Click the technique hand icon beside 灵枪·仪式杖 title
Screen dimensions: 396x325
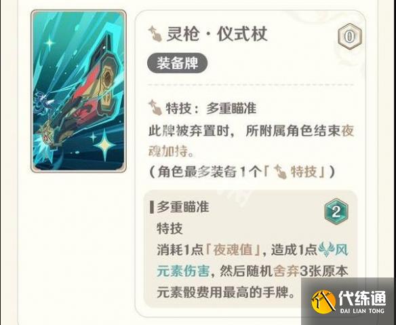pos(155,34)
